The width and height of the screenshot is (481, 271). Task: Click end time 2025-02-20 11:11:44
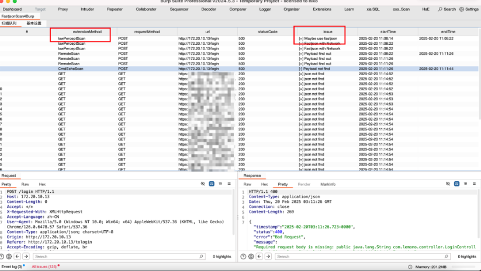pos(436,69)
